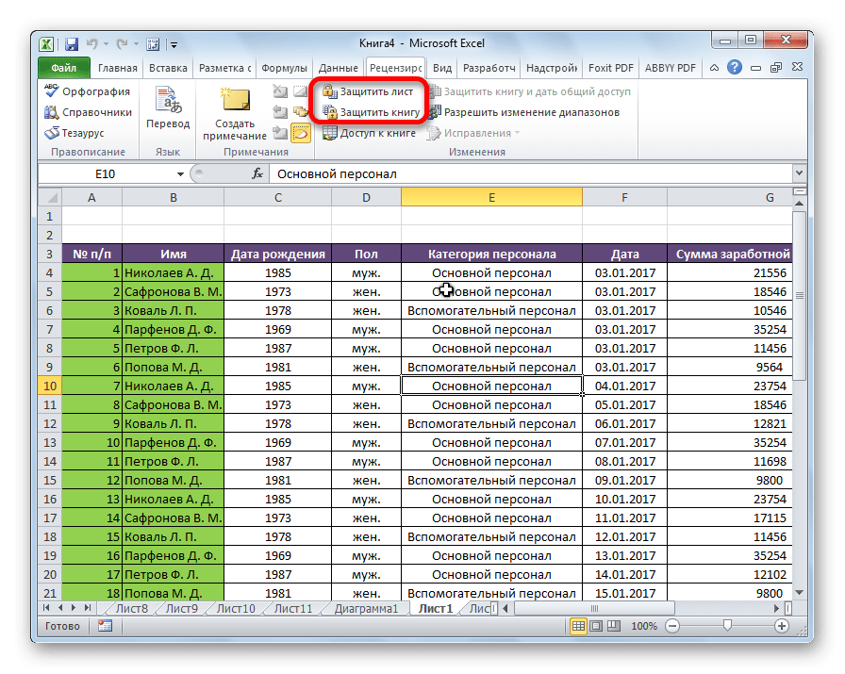Switch to sheet tab Лист10
This screenshot has height=674, width=845.
pyautogui.click(x=236, y=609)
